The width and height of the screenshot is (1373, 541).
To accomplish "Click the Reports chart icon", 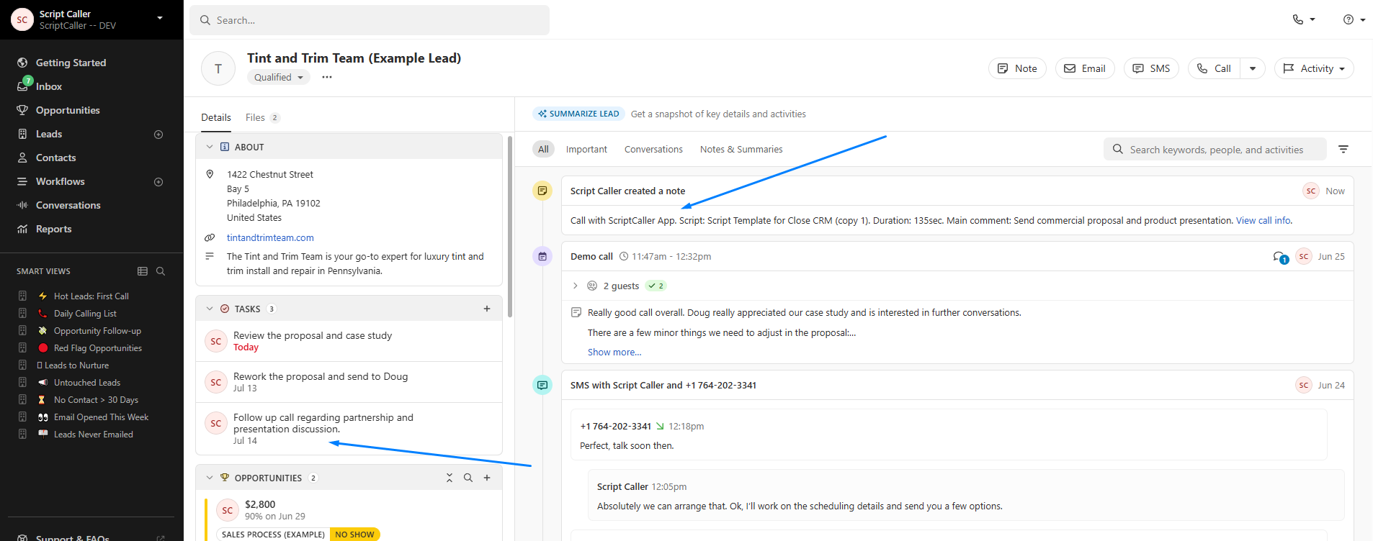I will [x=22, y=229].
